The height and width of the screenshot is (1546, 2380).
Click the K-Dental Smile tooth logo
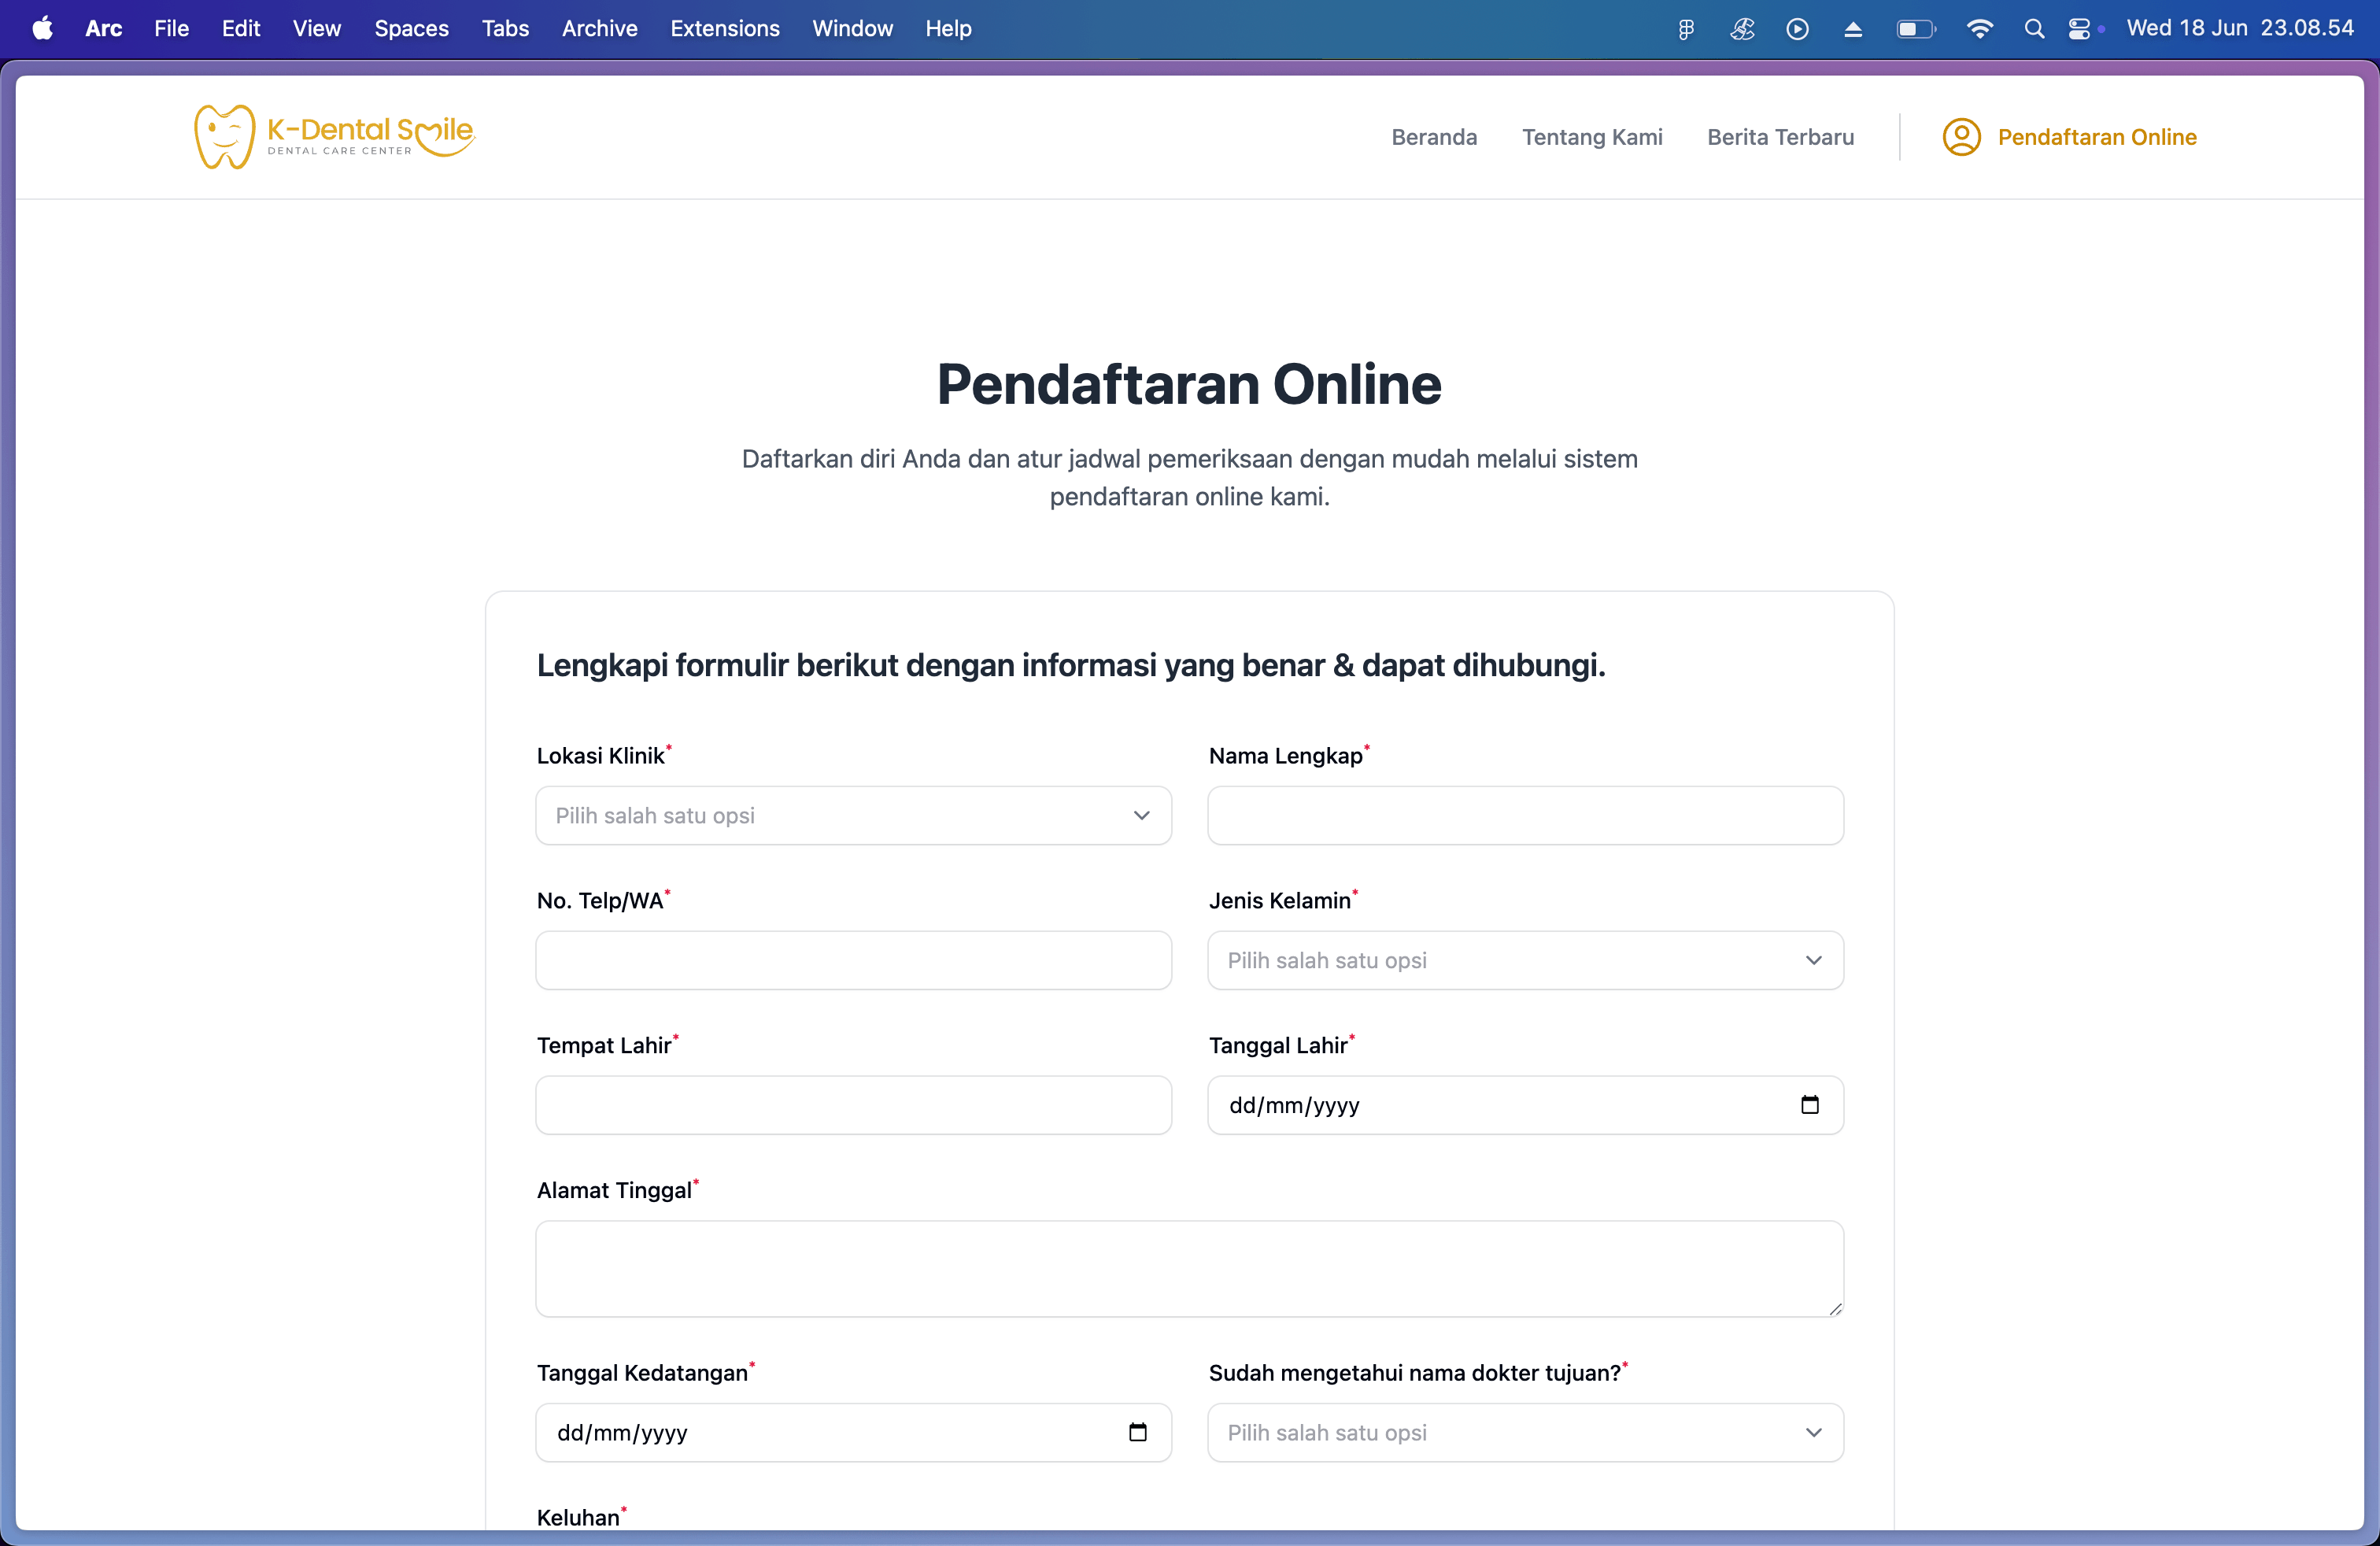coord(225,137)
